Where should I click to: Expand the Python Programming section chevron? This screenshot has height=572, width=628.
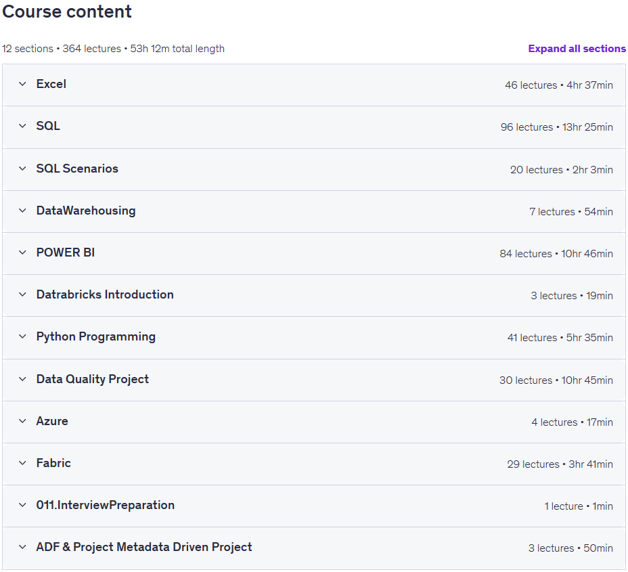pos(22,337)
